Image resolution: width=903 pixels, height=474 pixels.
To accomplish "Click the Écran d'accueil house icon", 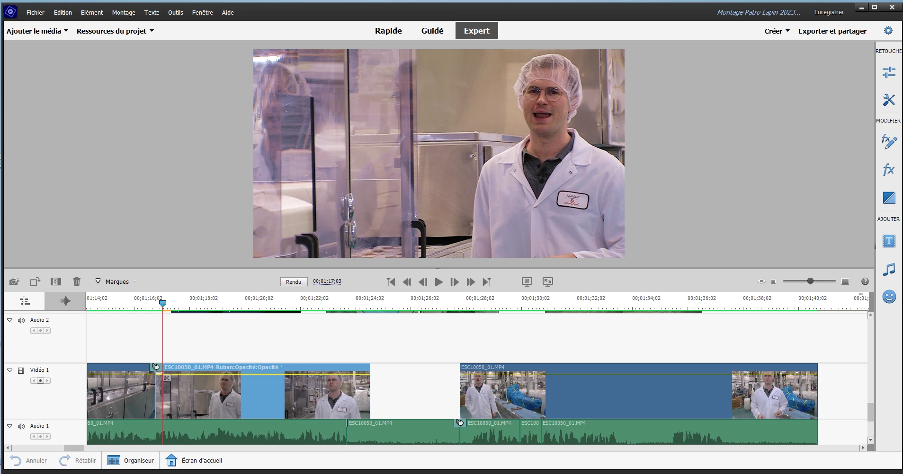I will tap(171, 460).
